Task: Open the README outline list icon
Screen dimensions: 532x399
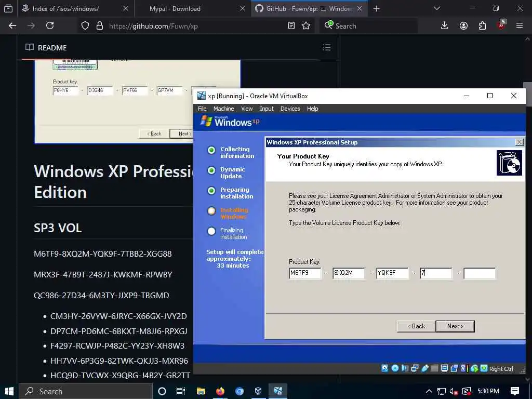Action: tap(326, 47)
